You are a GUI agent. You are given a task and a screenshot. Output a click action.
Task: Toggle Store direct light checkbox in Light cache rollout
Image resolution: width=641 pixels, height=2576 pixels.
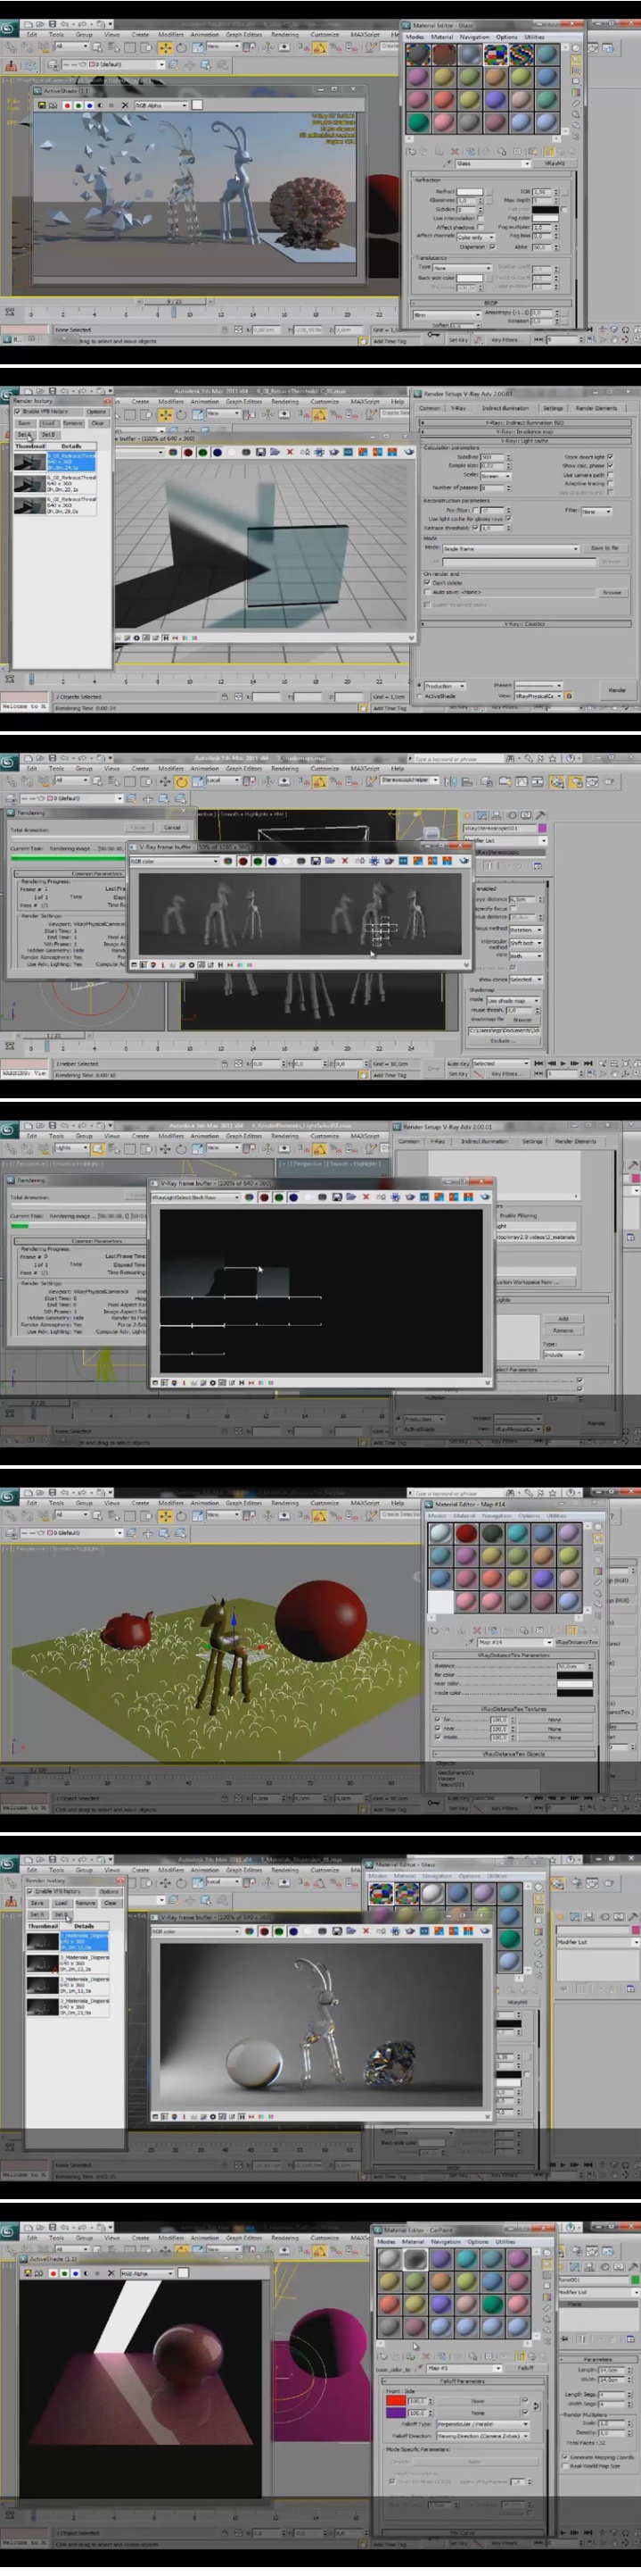click(x=610, y=457)
